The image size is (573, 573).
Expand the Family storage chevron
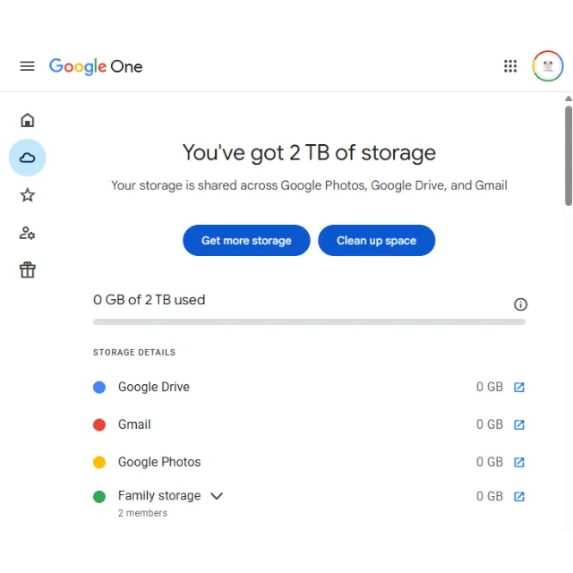click(216, 496)
